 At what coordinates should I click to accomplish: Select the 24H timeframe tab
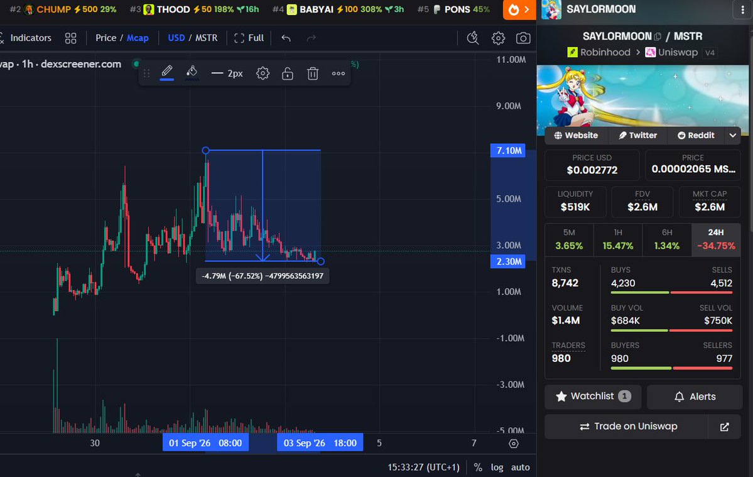pos(716,239)
